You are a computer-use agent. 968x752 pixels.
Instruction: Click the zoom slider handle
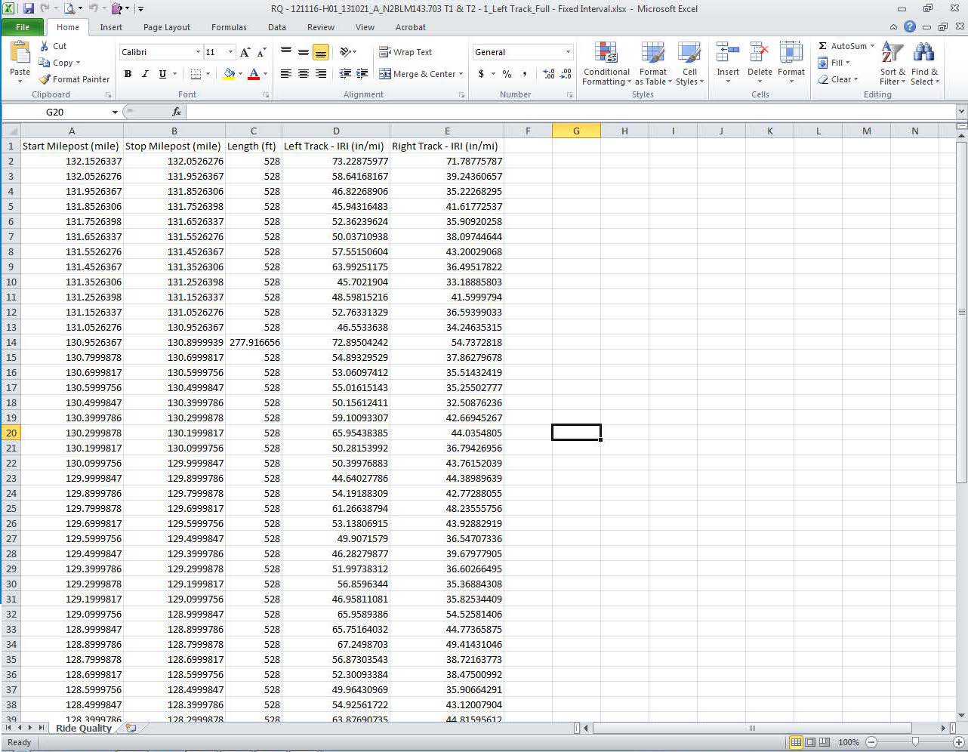[x=914, y=742]
